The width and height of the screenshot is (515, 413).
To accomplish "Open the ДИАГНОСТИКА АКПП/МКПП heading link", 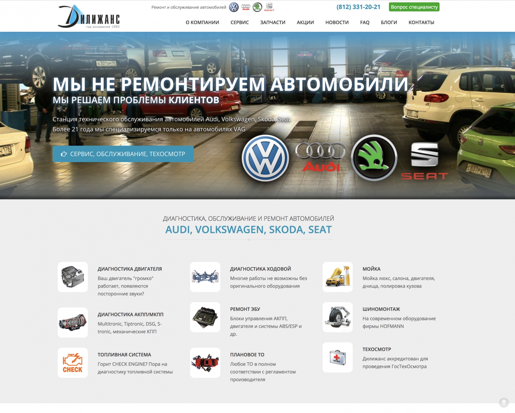I will (x=130, y=314).
